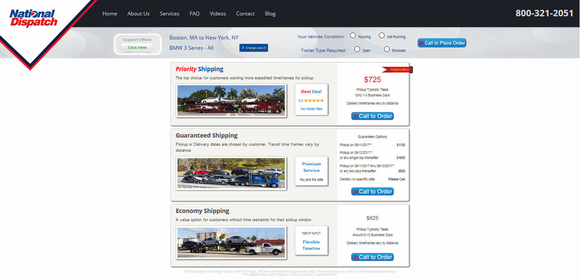Open the Videos page
This screenshot has width=580, height=279.
(x=218, y=14)
